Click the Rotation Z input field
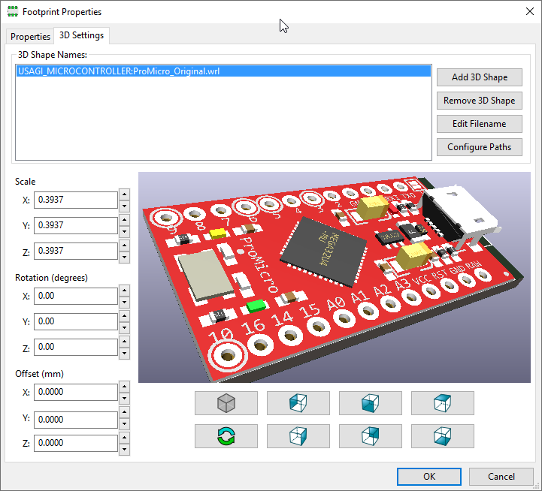 click(x=76, y=347)
